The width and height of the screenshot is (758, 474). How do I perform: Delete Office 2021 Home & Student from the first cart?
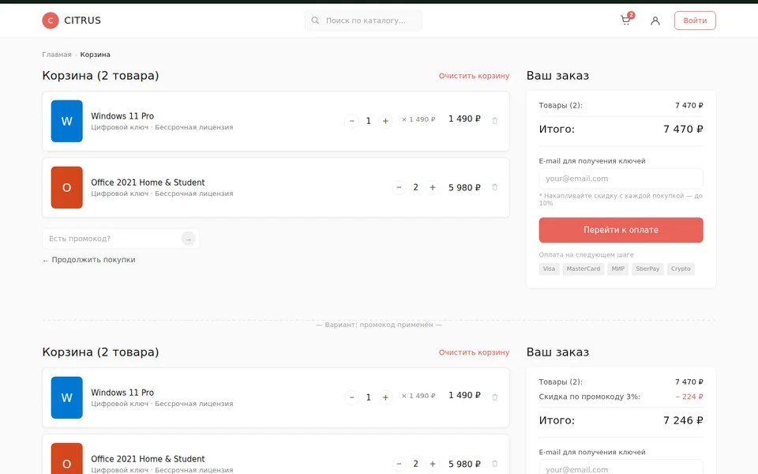494,187
